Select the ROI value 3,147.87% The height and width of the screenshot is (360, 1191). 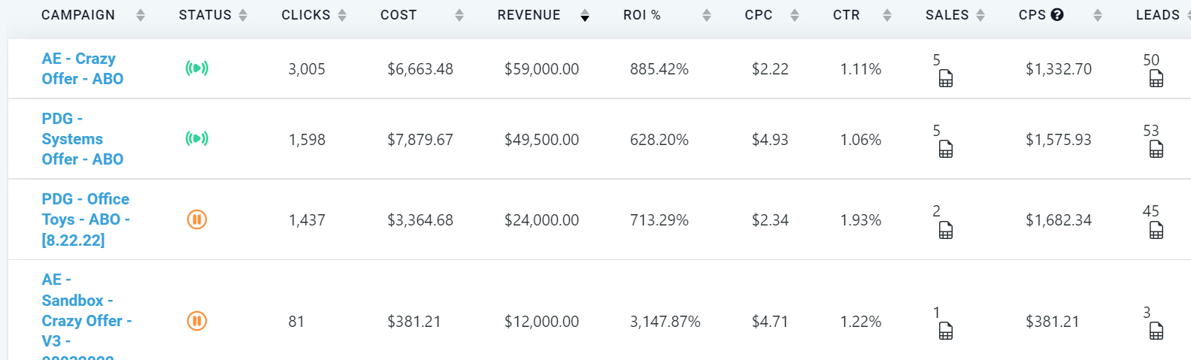665,322
